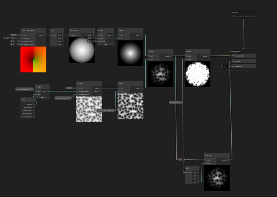Select the Time node title
This screenshot has width=277, height=197.
(23, 100)
